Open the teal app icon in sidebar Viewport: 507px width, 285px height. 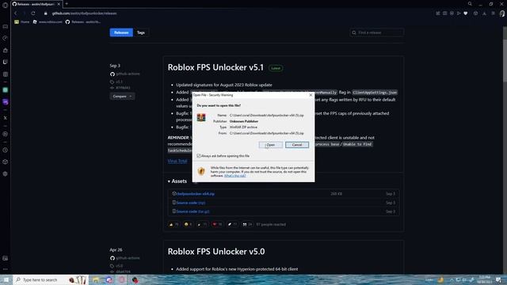(6, 90)
